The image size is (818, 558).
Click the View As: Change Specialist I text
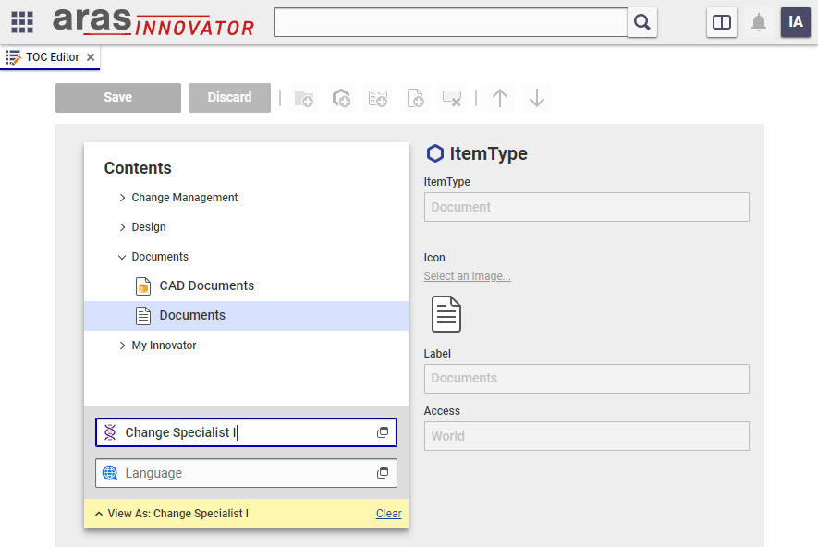coord(177,514)
